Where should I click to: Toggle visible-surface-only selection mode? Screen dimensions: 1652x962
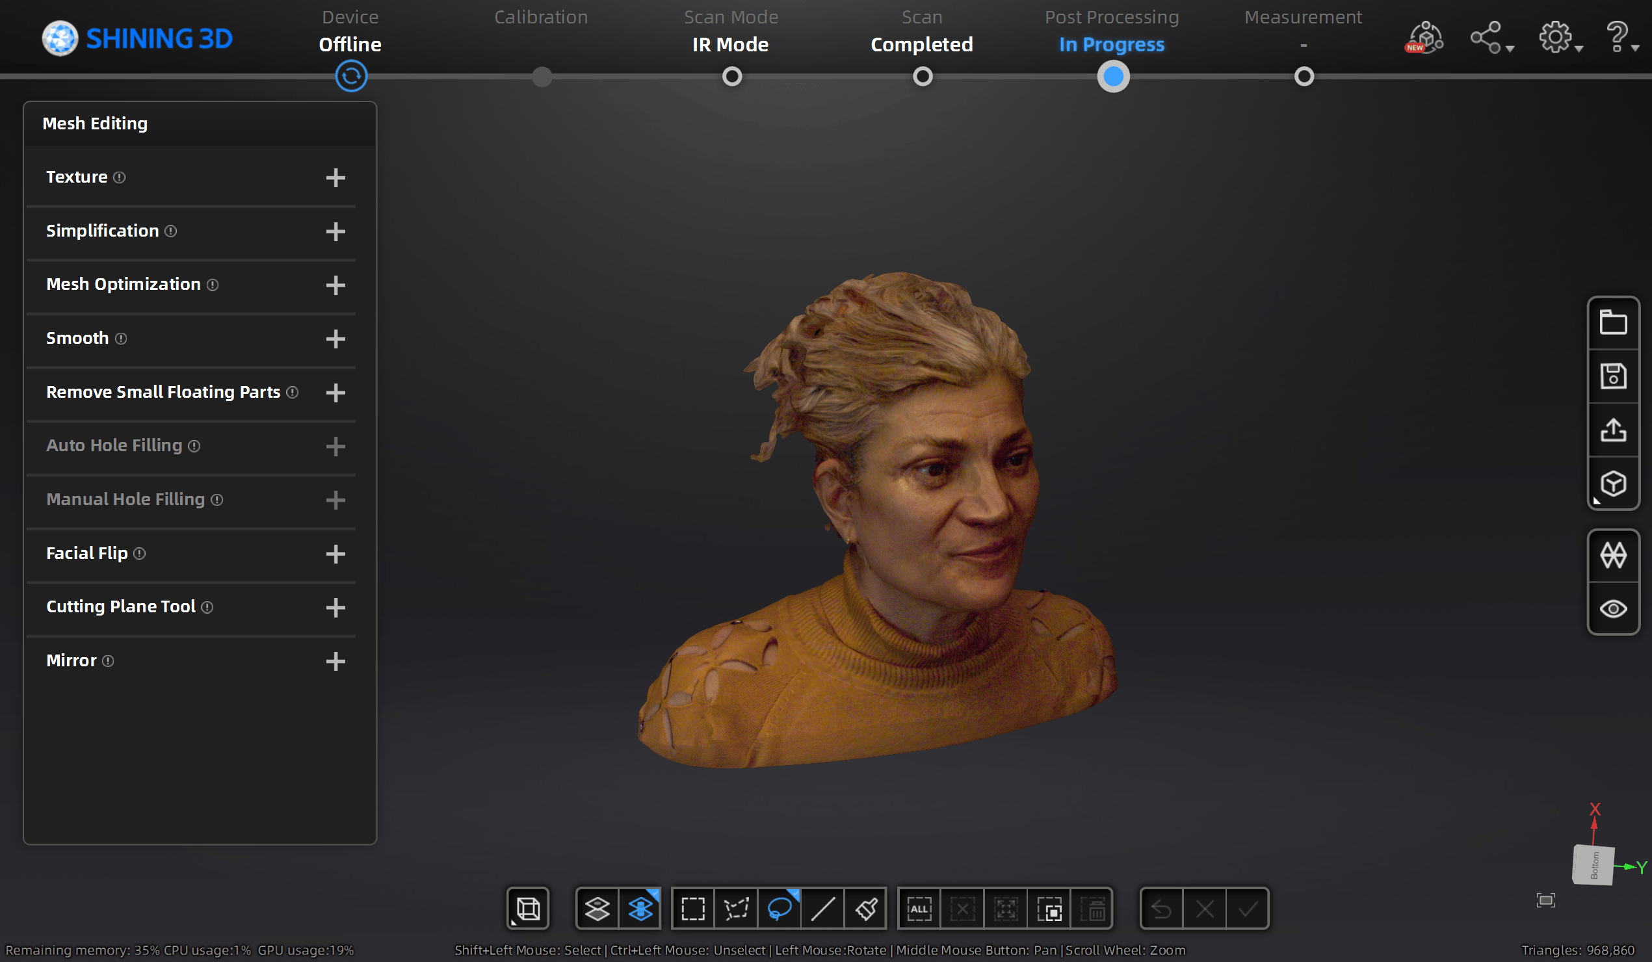tap(597, 908)
